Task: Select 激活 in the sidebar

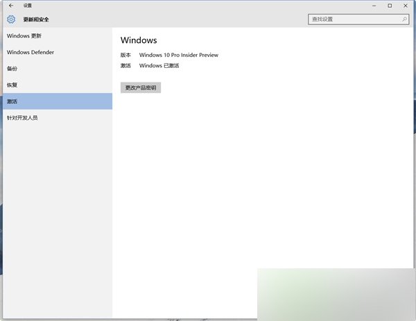Action: (x=58, y=101)
